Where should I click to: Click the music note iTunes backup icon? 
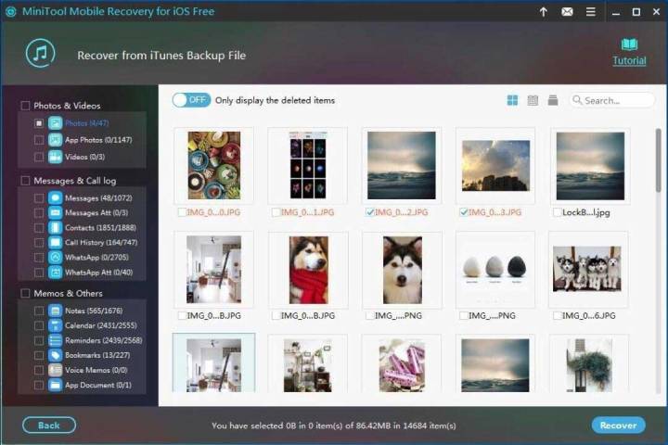coord(41,54)
